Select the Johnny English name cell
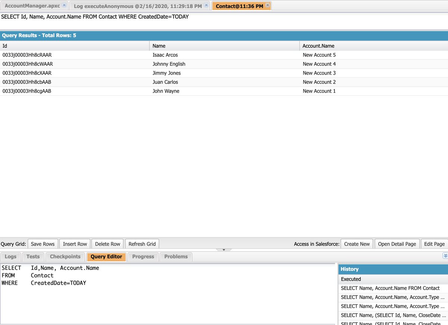Screen dimensions: 448x325 tap(224, 64)
